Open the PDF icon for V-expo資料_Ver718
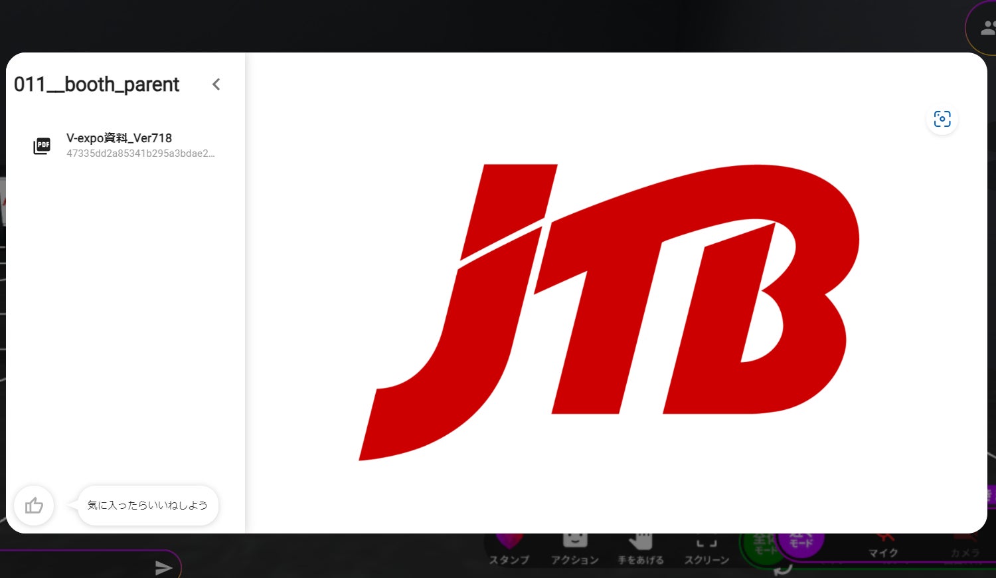996x578 pixels. click(x=42, y=145)
